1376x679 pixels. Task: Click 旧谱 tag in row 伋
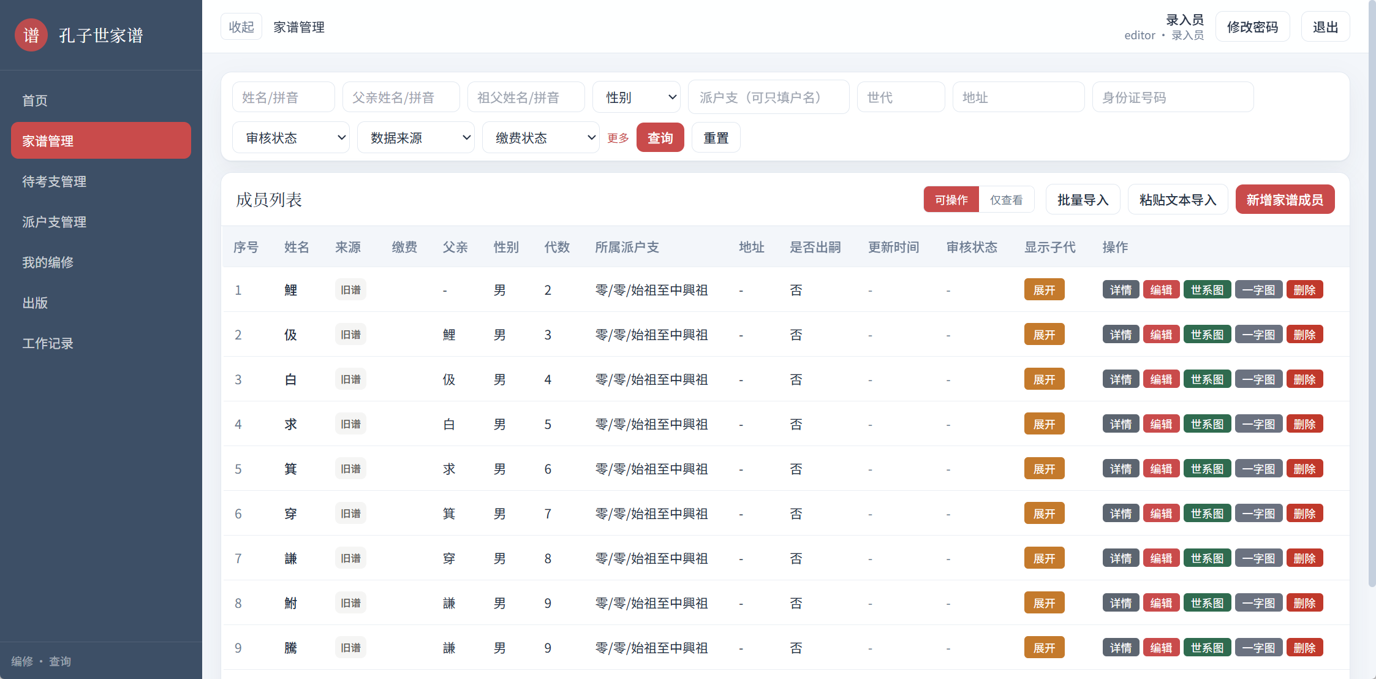click(x=350, y=335)
